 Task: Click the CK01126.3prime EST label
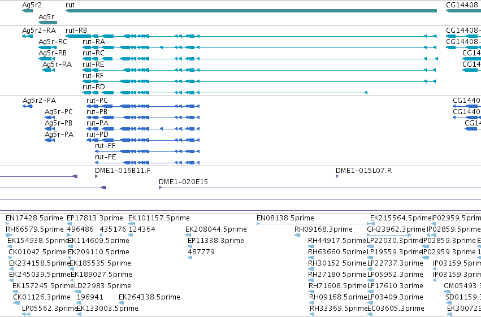click(x=41, y=298)
